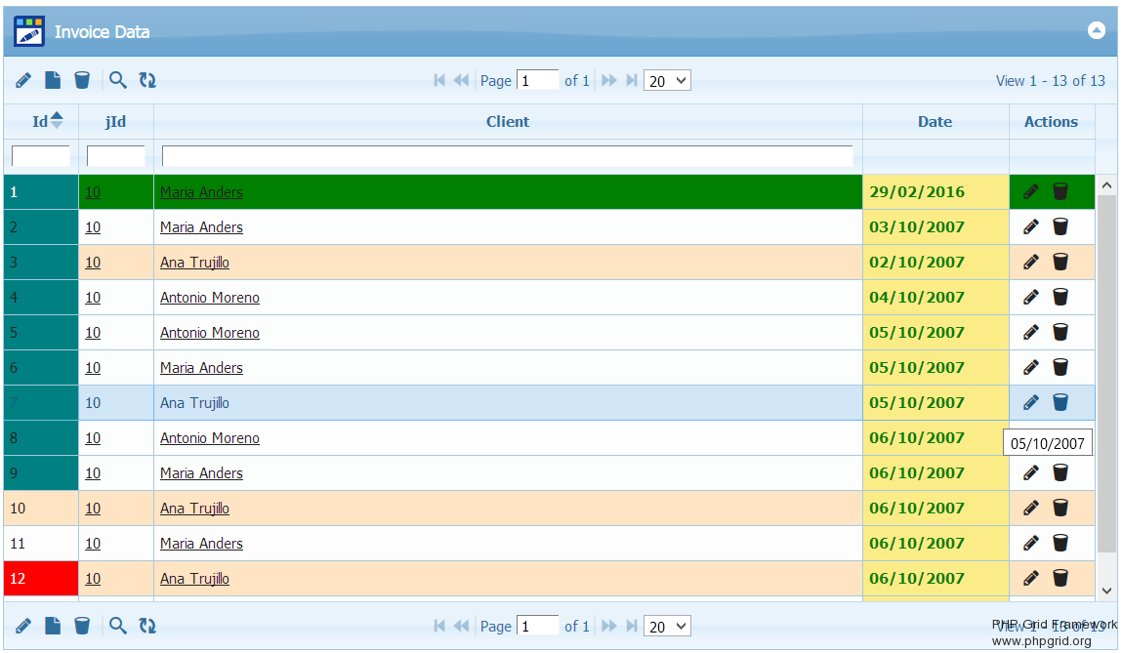Open the bottom rows-per-page dropdown

[667, 626]
